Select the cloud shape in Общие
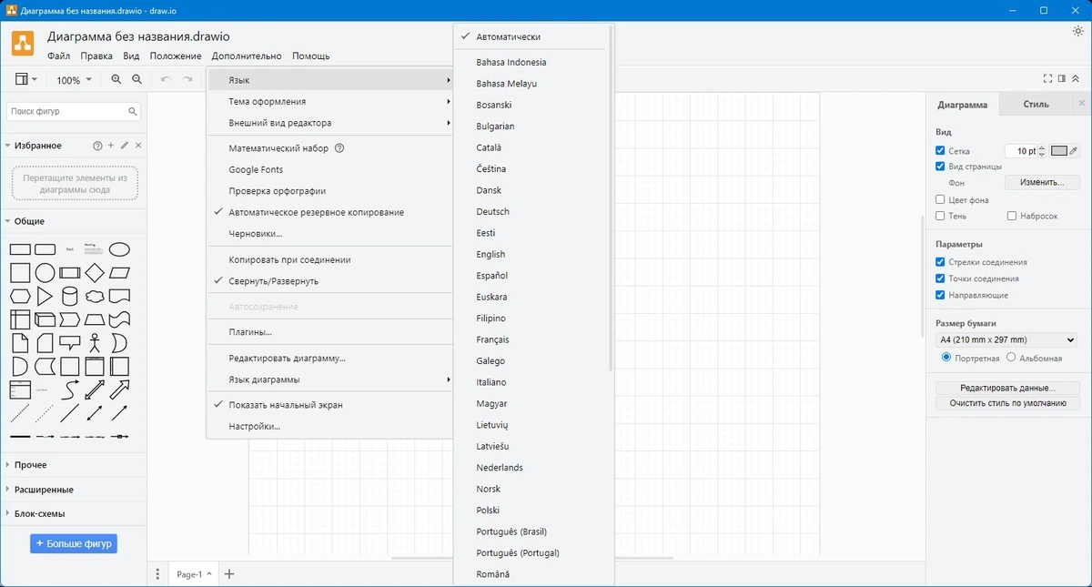Screen dimensions: 1092x587 point(95,297)
